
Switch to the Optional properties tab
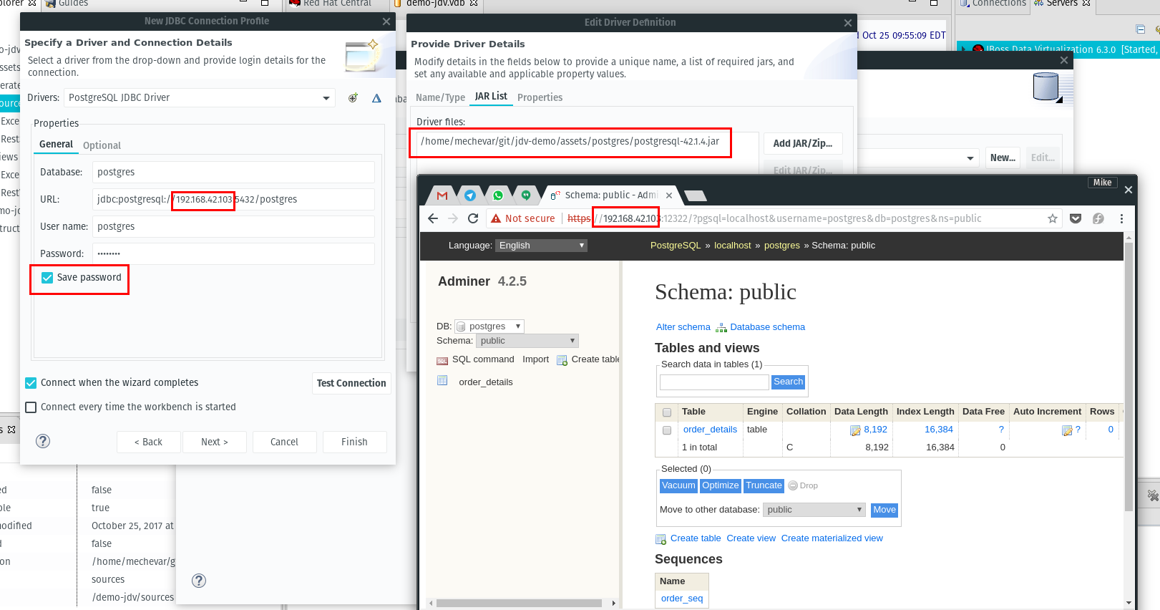pos(102,145)
